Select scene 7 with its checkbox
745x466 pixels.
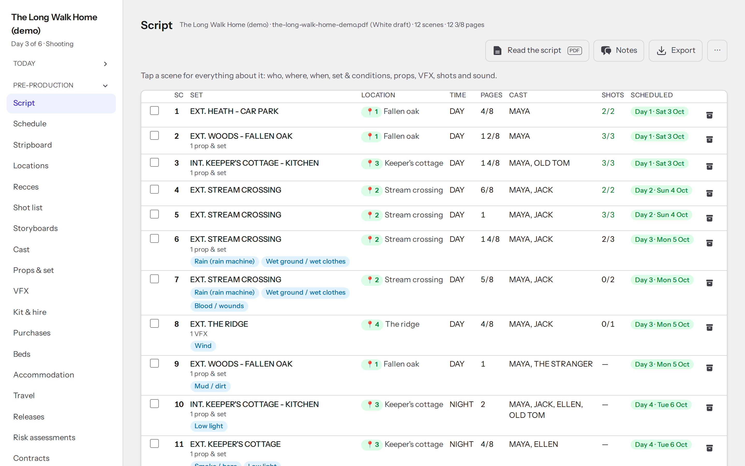(x=154, y=279)
